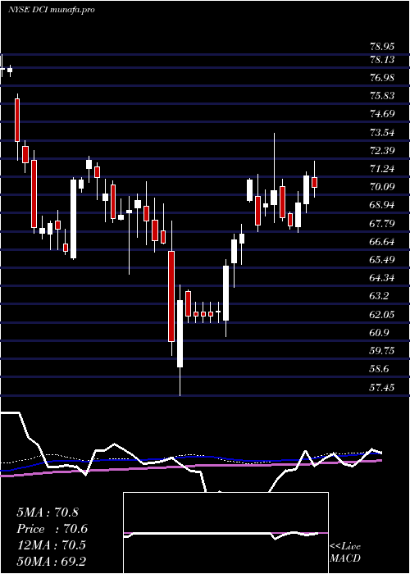Click the 76.98 price axis label

click(382, 78)
